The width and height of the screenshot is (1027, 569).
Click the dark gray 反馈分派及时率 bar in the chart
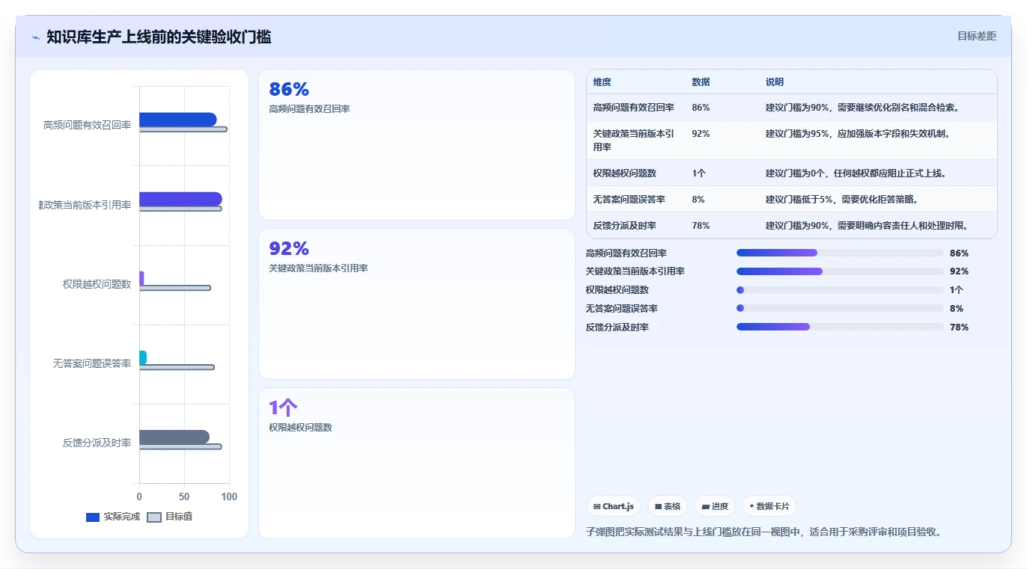click(174, 437)
